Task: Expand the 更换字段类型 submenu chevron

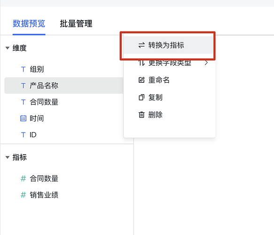Action: click(206, 63)
